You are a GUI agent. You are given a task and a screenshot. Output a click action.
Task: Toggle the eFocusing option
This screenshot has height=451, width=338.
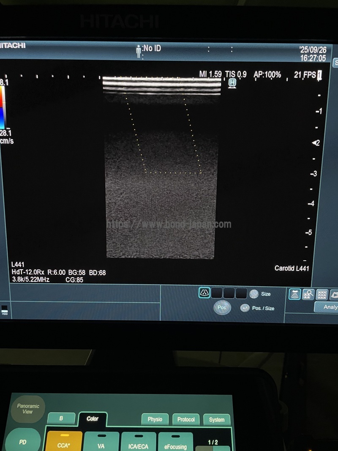point(175,442)
